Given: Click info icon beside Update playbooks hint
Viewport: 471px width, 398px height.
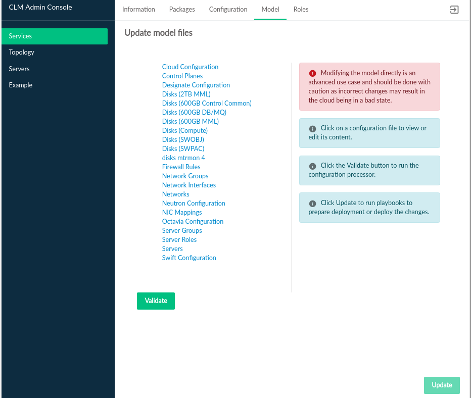Looking at the screenshot, I should pos(312,204).
